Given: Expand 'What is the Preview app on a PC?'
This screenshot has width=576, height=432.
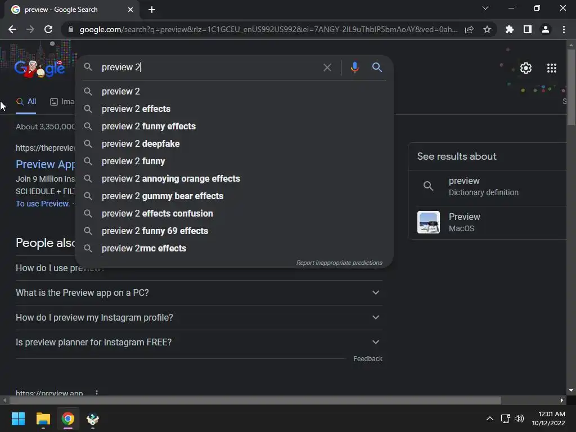Looking at the screenshot, I should click(199, 292).
